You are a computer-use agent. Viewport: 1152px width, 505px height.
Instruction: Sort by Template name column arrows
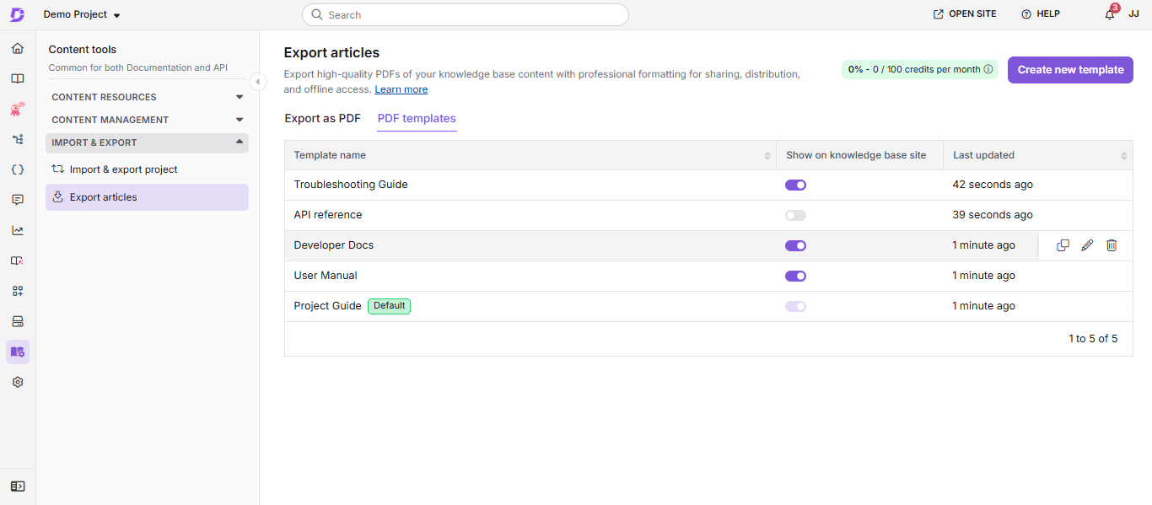(x=767, y=155)
